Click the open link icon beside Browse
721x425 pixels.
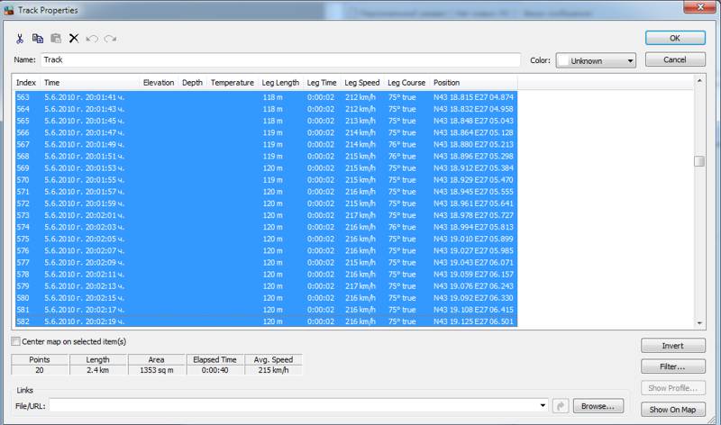click(561, 406)
